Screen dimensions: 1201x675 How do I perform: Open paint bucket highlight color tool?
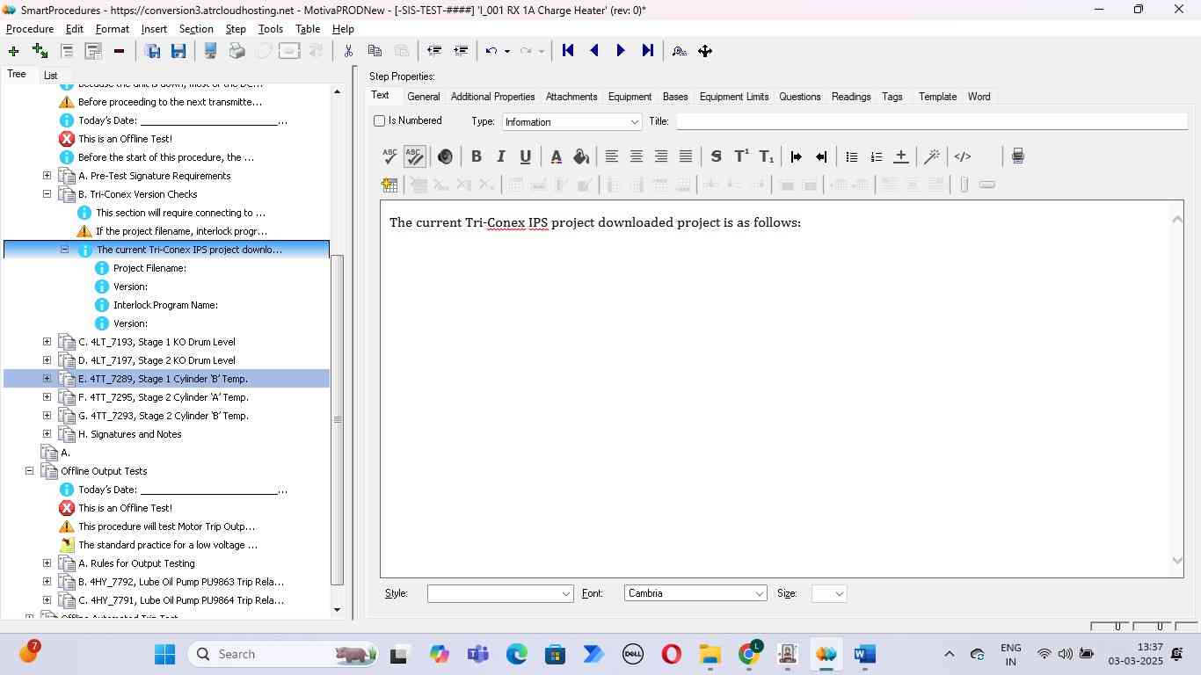click(x=580, y=156)
